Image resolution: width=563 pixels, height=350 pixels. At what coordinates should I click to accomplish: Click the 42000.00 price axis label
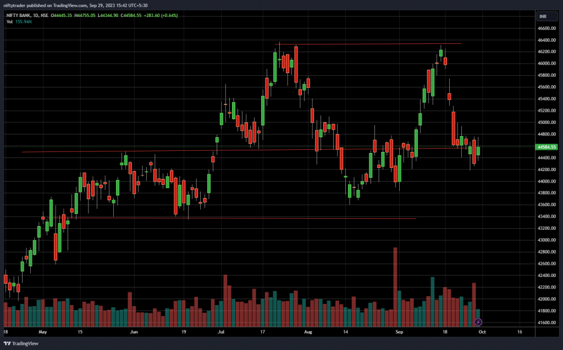pos(547,299)
